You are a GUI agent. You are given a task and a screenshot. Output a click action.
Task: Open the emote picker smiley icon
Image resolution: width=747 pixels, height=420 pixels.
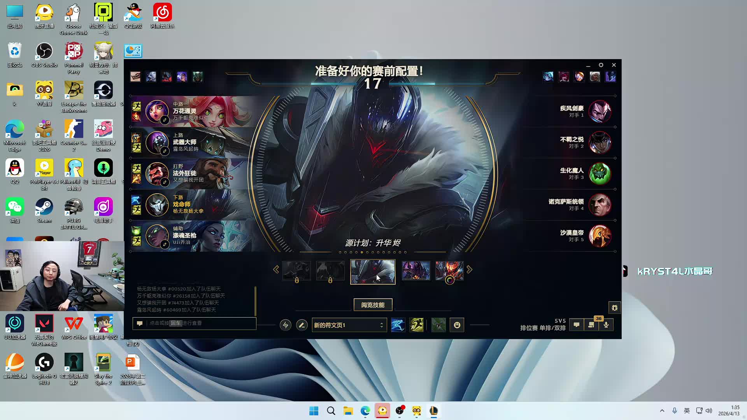click(457, 325)
